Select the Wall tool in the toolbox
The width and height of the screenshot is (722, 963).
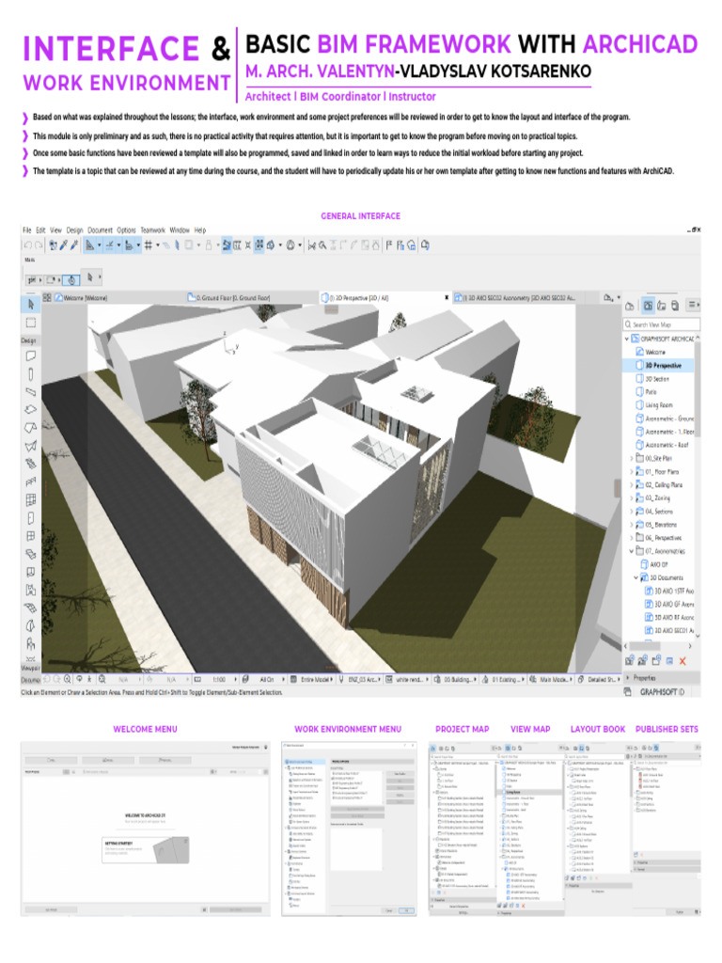coord(31,355)
